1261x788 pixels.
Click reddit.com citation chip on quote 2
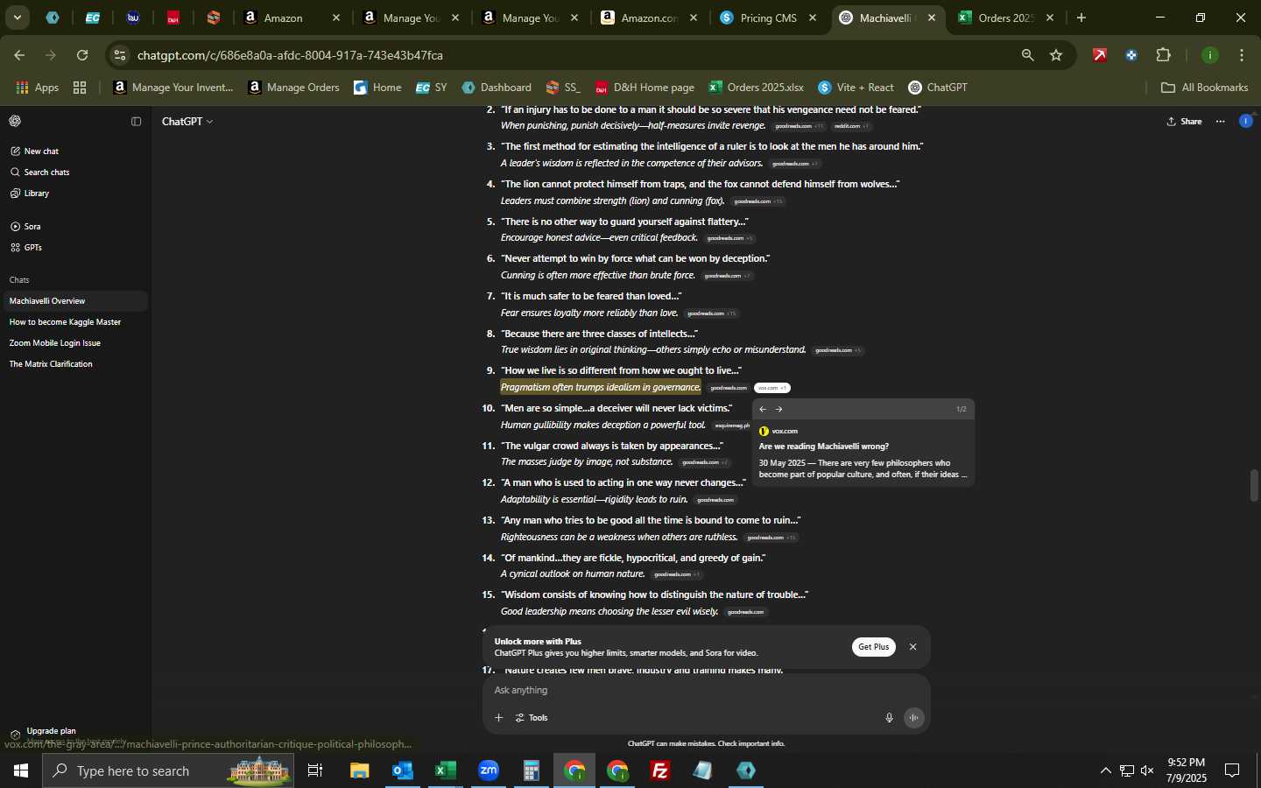coord(851,126)
